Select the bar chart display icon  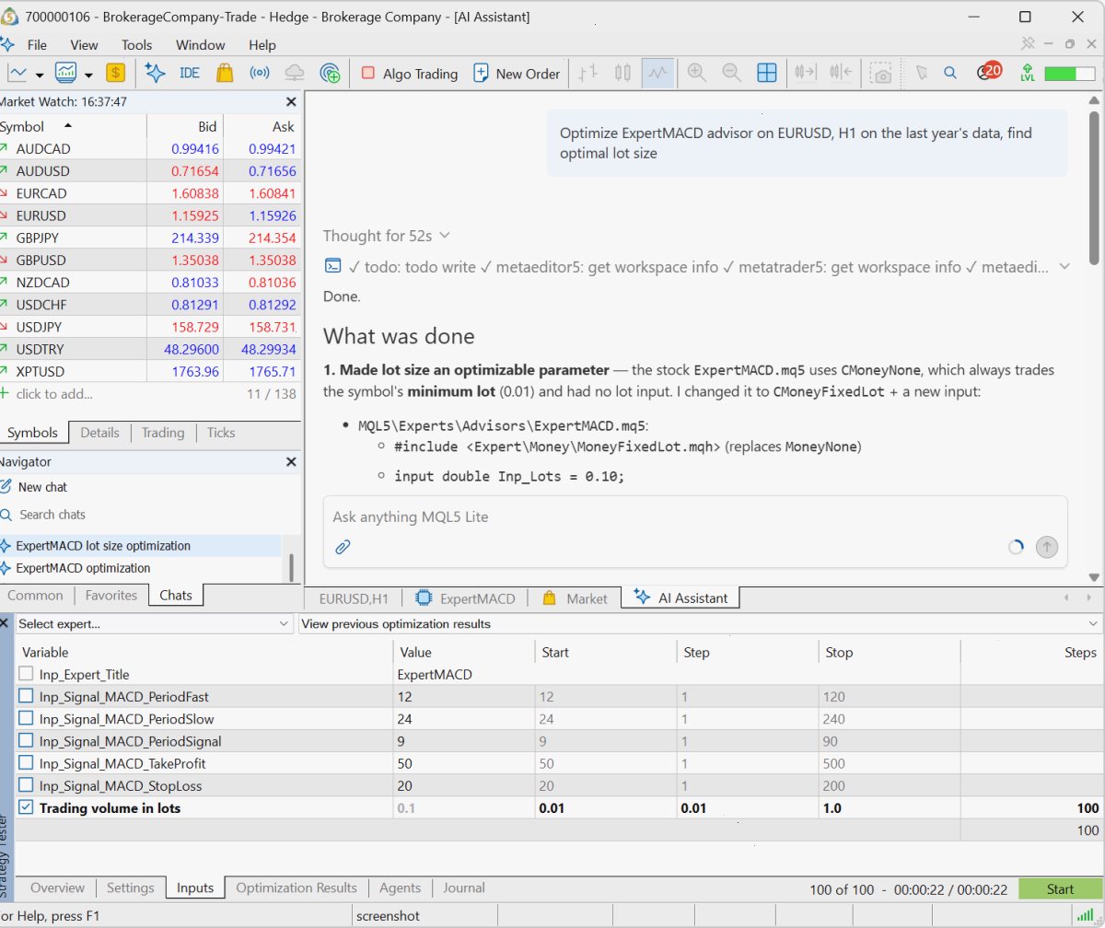588,74
